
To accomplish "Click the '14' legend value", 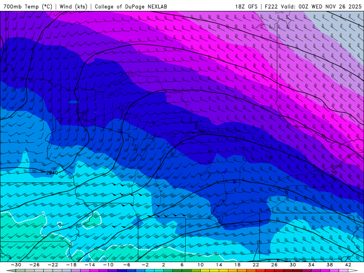I will click(x=219, y=265).
